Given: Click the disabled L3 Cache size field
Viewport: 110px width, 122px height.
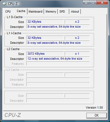Looking at the screenshot, I should coord(45,75).
